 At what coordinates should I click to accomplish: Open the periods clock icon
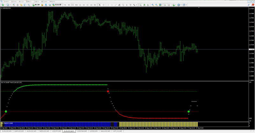tap(178, 5)
